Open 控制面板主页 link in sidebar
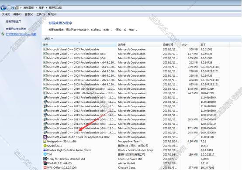 pyautogui.click(x=14, y=21)
